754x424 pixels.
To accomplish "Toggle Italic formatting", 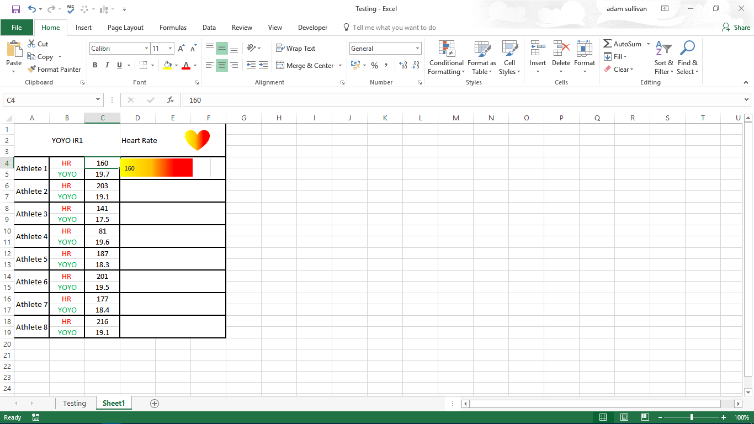I will click(x=107, y=65).
